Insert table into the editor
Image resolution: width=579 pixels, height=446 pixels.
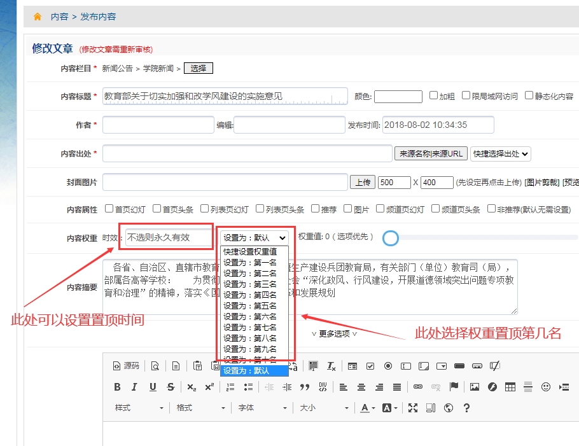click(510, 387)
